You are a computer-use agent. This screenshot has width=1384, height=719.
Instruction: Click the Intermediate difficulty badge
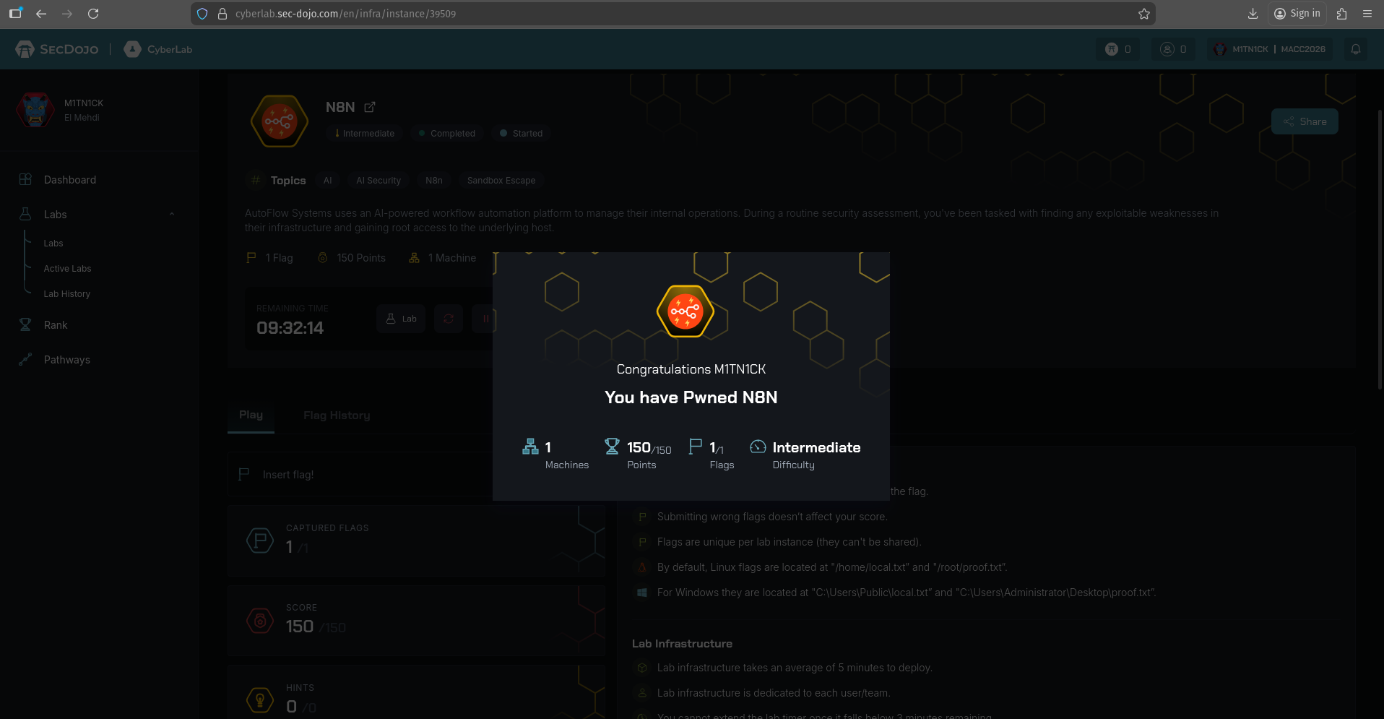365,134
